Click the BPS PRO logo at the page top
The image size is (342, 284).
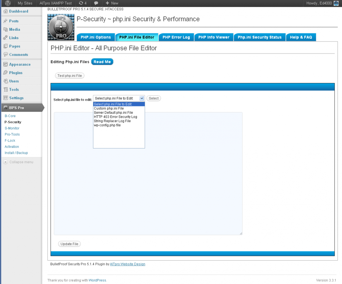pyautogui.click(x=61, y=27)
